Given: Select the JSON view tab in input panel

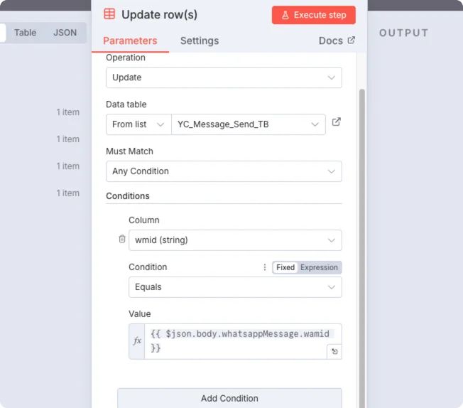Looking at the screenshot, I should coord(65,33).
